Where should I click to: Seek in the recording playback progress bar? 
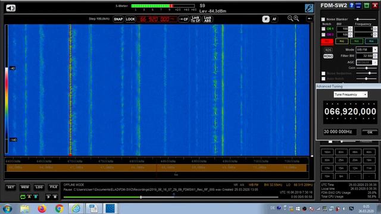[171, 197]
